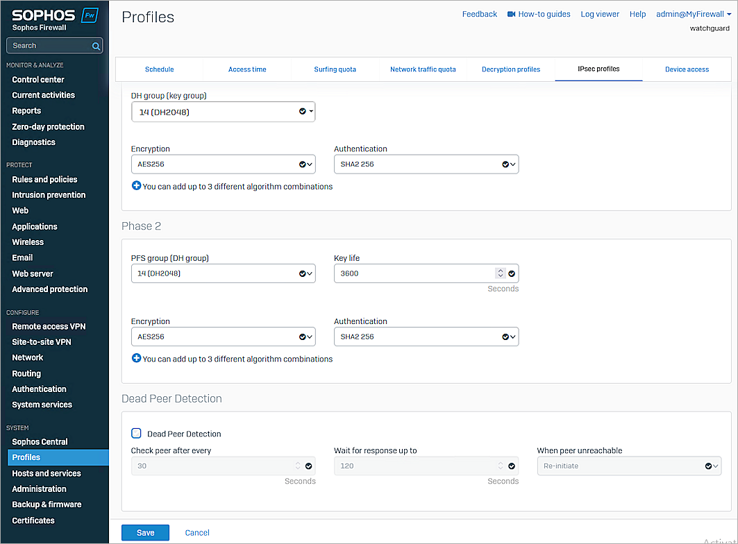Image resolution: width=738 pixels, height=544 pixels.
Task: Click the checkmark icon on the DH group dropdown
Action: coord(302,111)
